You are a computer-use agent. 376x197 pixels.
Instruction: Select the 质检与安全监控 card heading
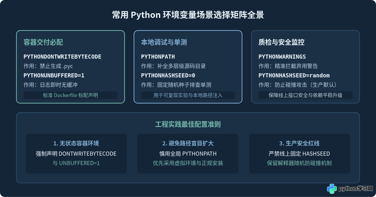click(x=281, y=42)
